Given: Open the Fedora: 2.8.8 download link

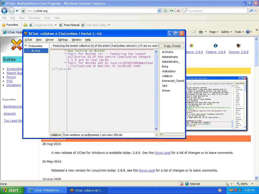Looking at the screenshot, I should click(x=215, y=52).
